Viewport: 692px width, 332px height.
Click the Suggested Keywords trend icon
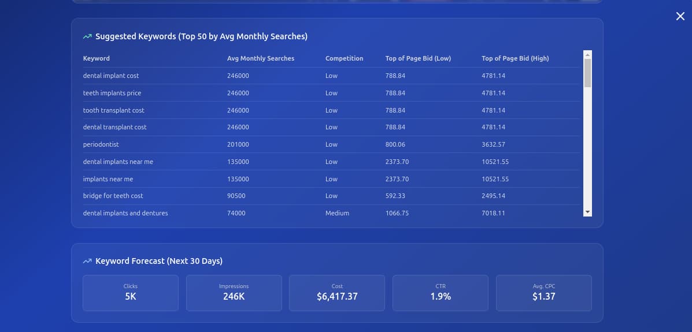pyautogui.click(x=87, y=36)
